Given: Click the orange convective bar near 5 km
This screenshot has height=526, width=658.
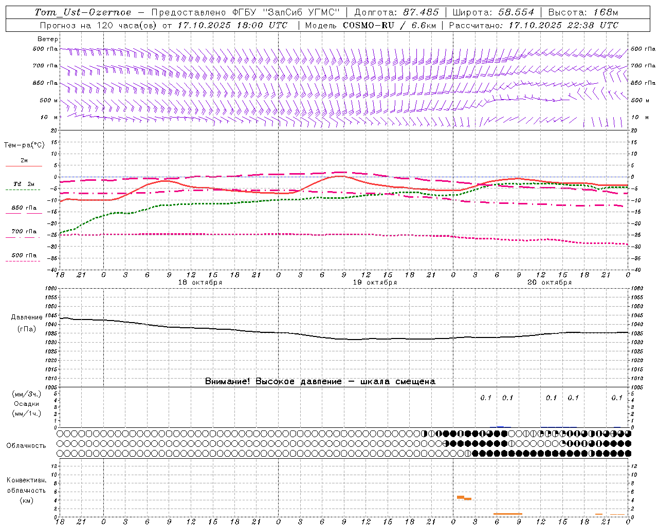Looking at the screenshot, I should (x=461, y=497).
